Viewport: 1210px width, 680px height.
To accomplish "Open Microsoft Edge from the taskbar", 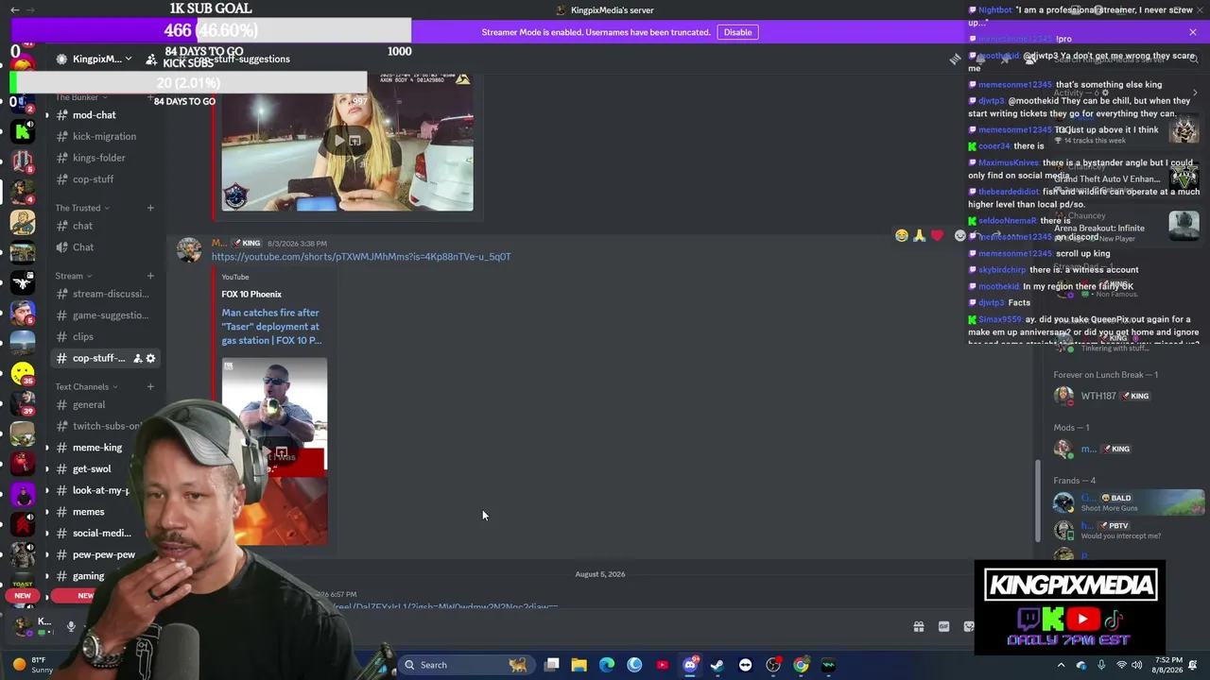I will (x=607, y=665).
